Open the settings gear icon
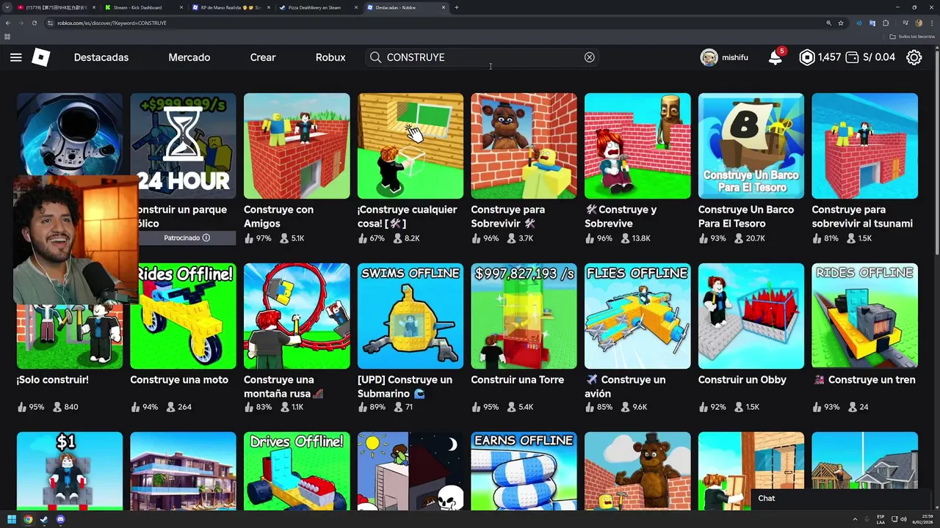 (x=914, y=57)
